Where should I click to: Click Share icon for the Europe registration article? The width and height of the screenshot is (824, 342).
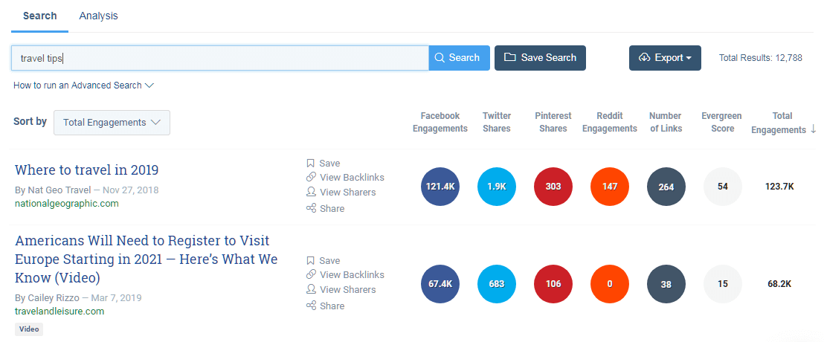pos(311,306)
